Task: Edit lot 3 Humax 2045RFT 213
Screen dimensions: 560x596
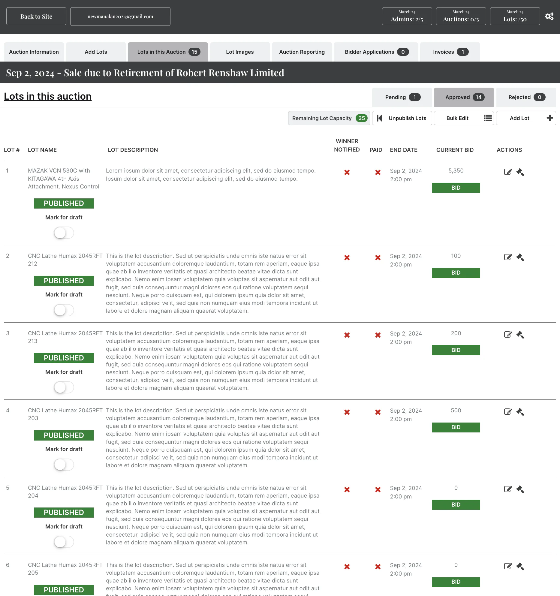Action: pos(508,335)
